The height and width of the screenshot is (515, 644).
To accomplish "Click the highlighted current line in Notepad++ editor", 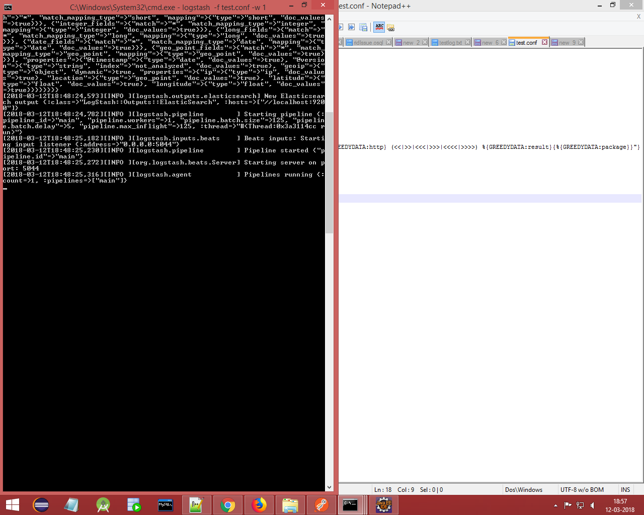I will (490, 199).
